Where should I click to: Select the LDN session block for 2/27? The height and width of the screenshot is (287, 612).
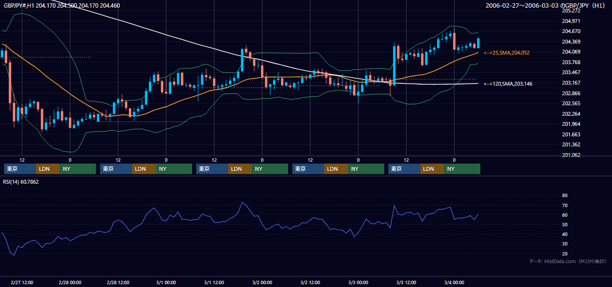[48, 169]
